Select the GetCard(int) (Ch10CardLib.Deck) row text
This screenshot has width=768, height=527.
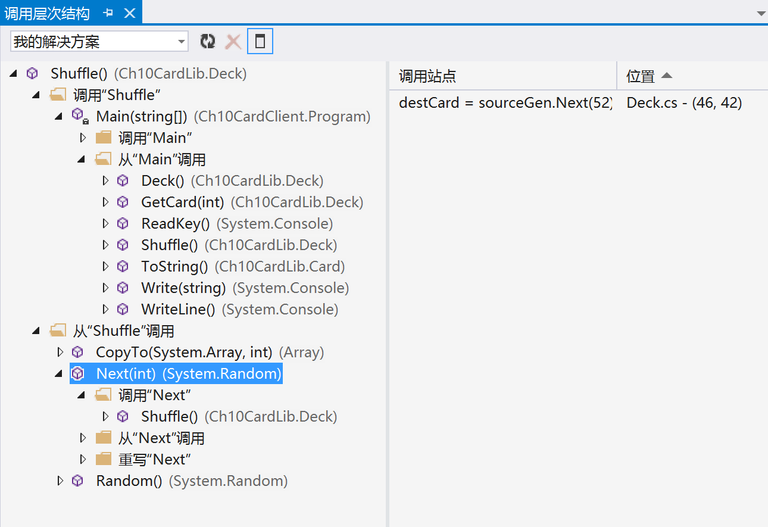[x=252, y=202]
